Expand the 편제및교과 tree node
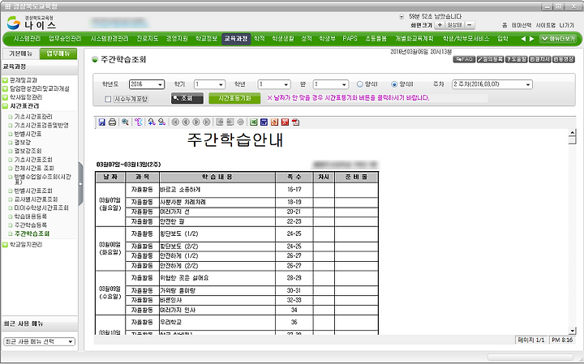The image size is (584, 364). click(5, 80)
